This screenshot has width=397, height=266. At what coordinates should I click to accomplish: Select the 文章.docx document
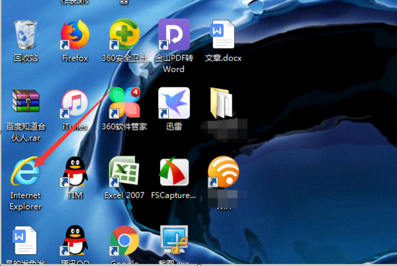pos(223,34)
